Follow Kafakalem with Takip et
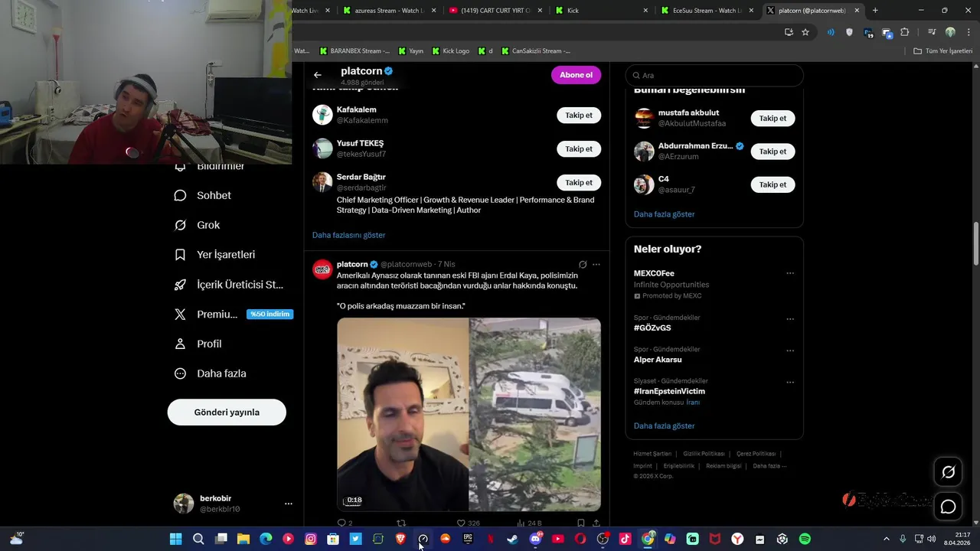 point(579,116)
